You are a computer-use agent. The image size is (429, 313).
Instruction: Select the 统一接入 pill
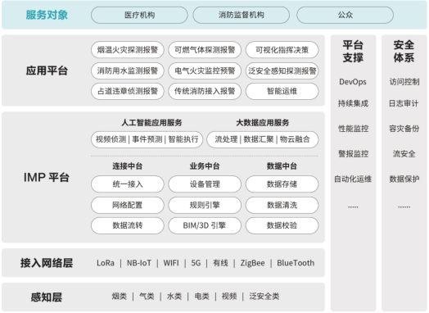tap(128, 184)
